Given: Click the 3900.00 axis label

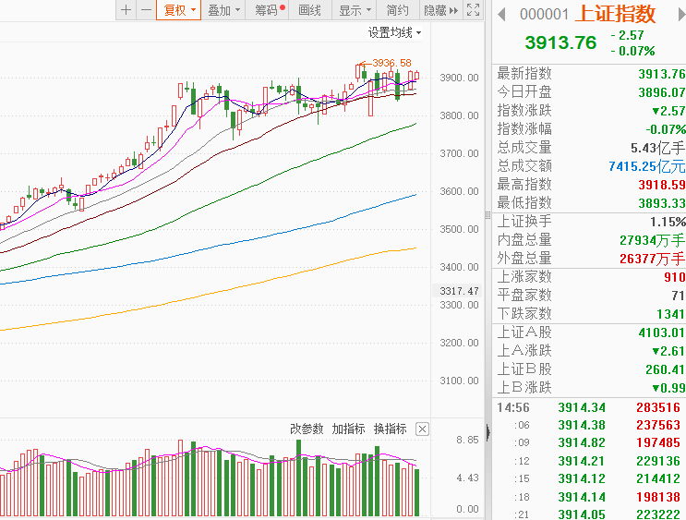Looking at the screenshot, I should point(460,78).
